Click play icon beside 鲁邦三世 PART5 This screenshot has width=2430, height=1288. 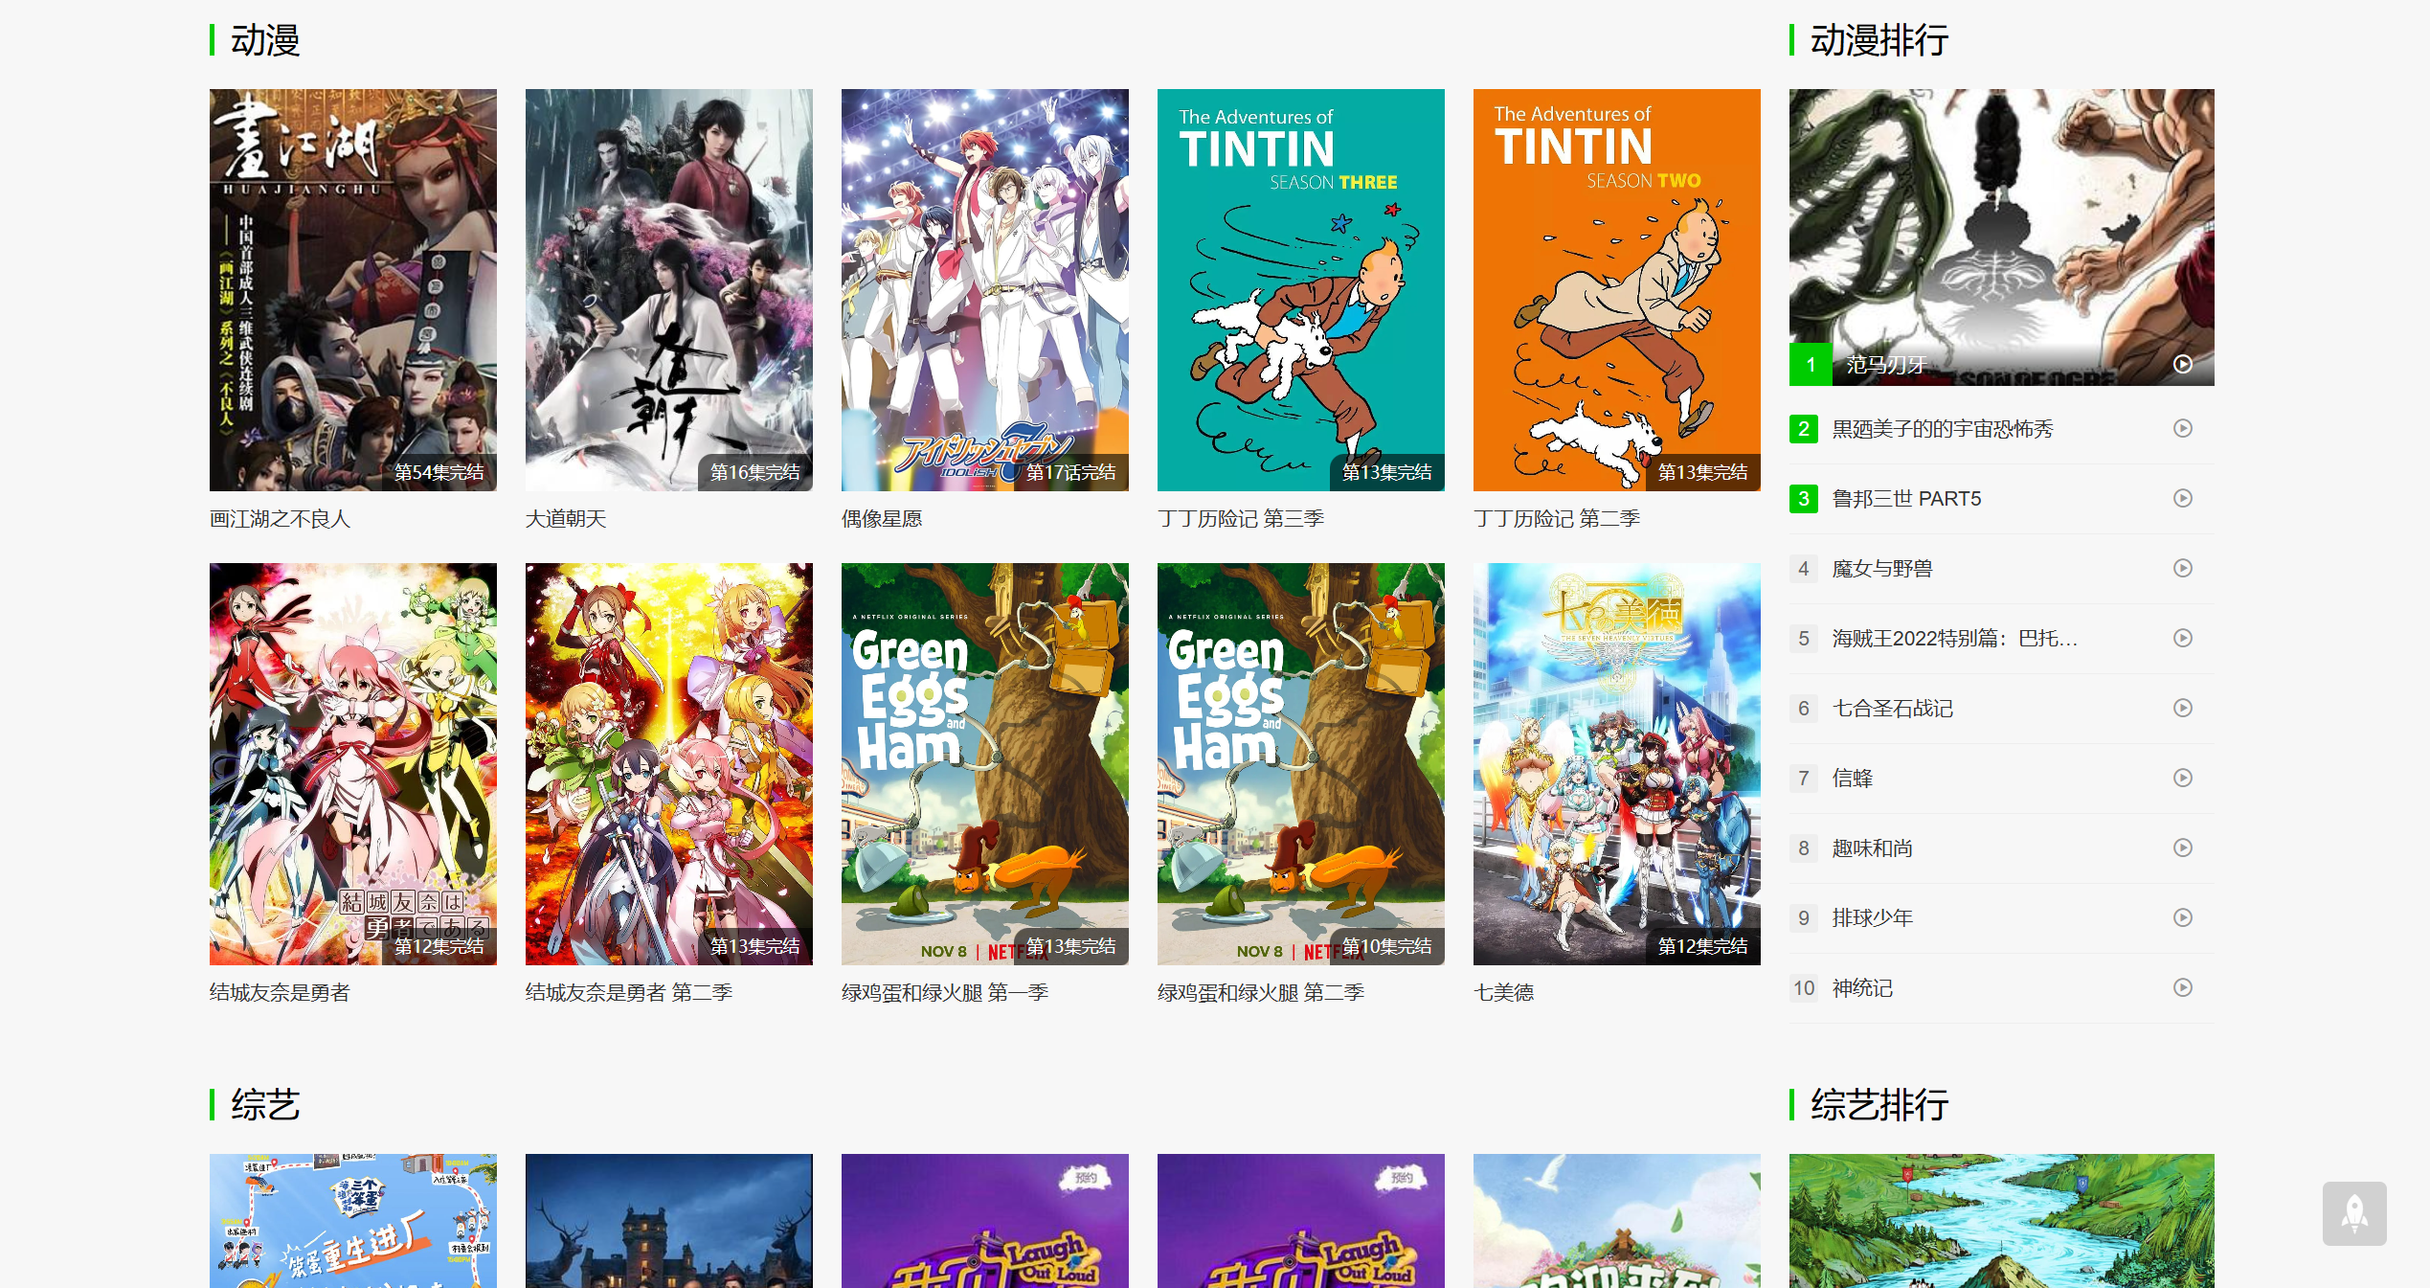pos(2182,498)
